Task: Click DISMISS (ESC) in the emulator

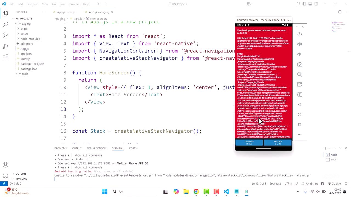Action: click(x=249, y=143)
